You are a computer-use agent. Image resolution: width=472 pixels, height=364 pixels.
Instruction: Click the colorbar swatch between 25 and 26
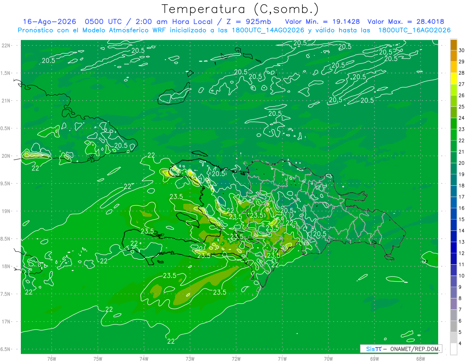pyautogui.click(x=454, y=101)
